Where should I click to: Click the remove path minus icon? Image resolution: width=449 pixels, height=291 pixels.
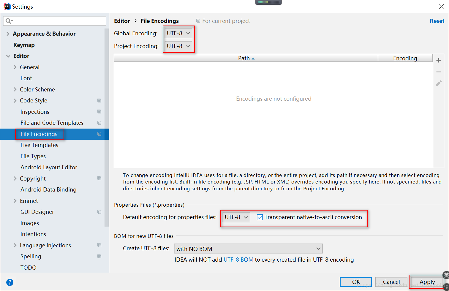pos(438,72)
